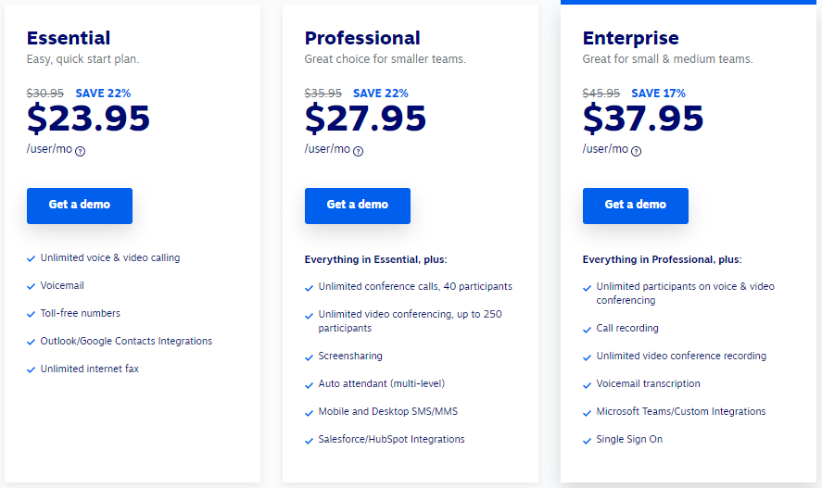Click the checkmark beside Single Sign On
Screen dimensions: 822x488
coord(587,441)
